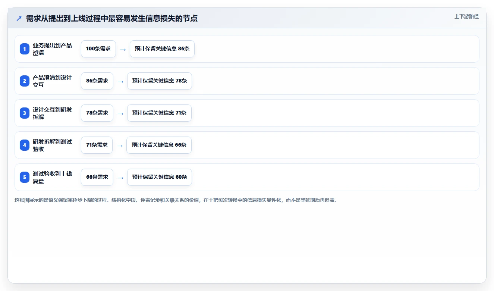Click the footnote starting 这张图展示的是语义保留率
The height and width of the screenshot is (291, 494).
(176, 200)
